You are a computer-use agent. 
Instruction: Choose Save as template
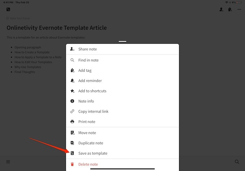tap(122, 153)
